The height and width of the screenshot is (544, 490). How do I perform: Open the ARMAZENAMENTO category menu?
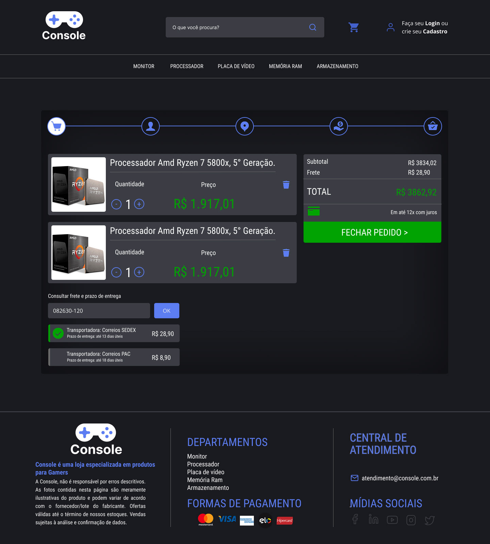pyautogui.click(x=338, y=66)
